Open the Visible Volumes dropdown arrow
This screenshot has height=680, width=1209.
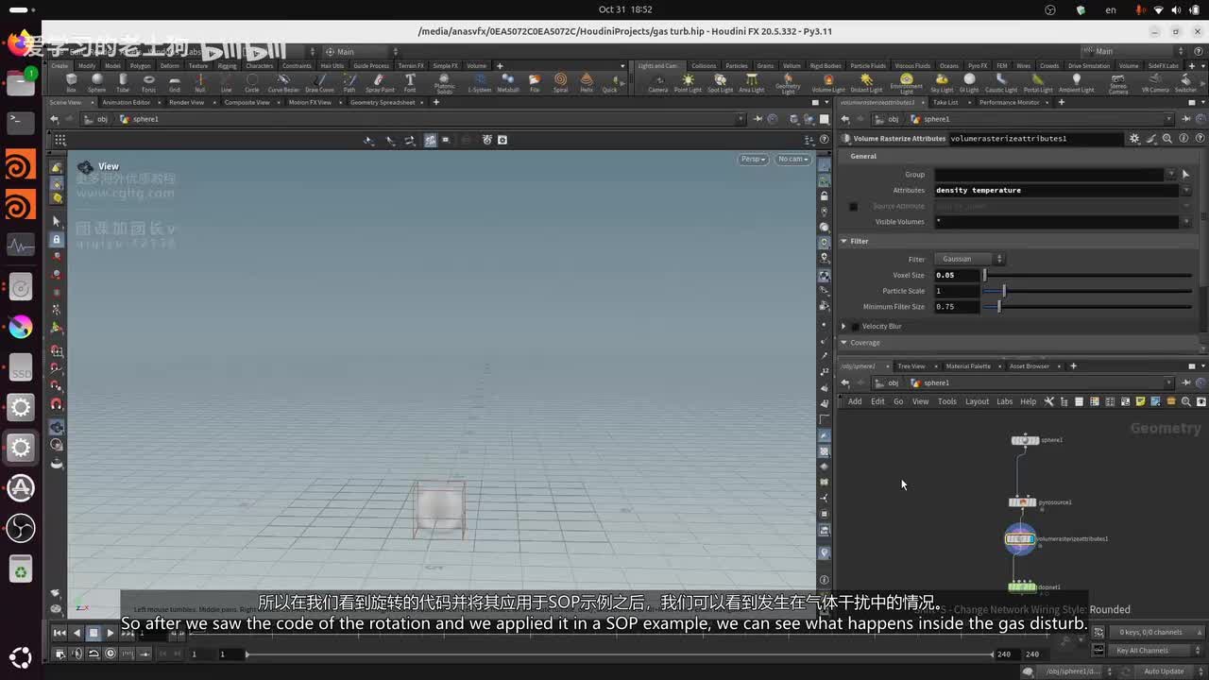[1186, 222]
